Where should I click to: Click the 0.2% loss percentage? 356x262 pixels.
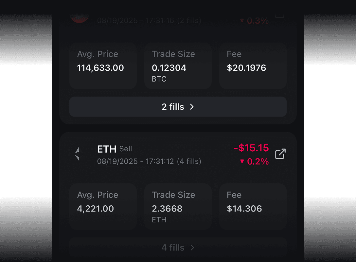point(258,161)
